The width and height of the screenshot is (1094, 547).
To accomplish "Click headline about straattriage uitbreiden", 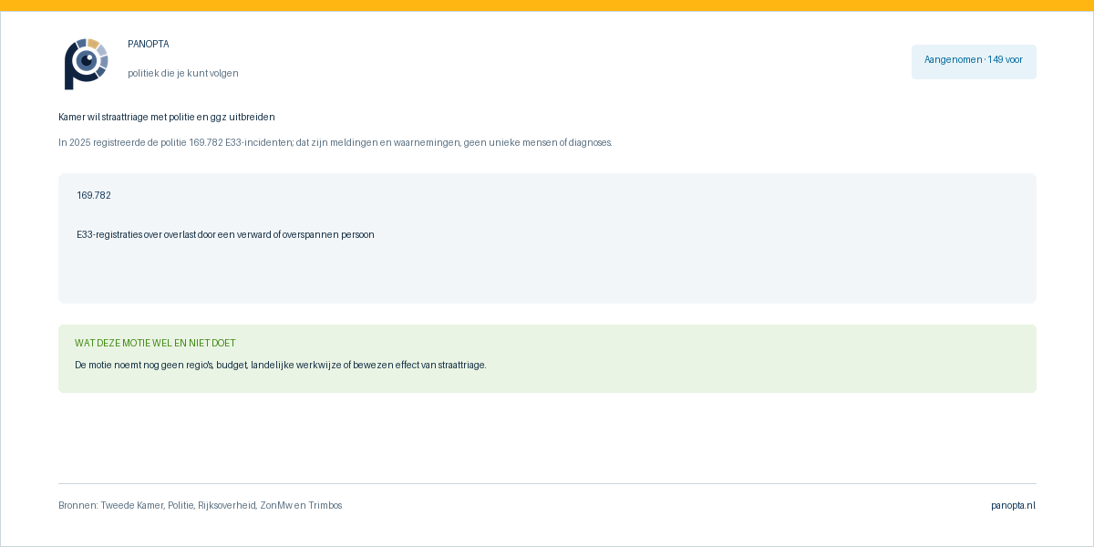I will coord(167,117).
